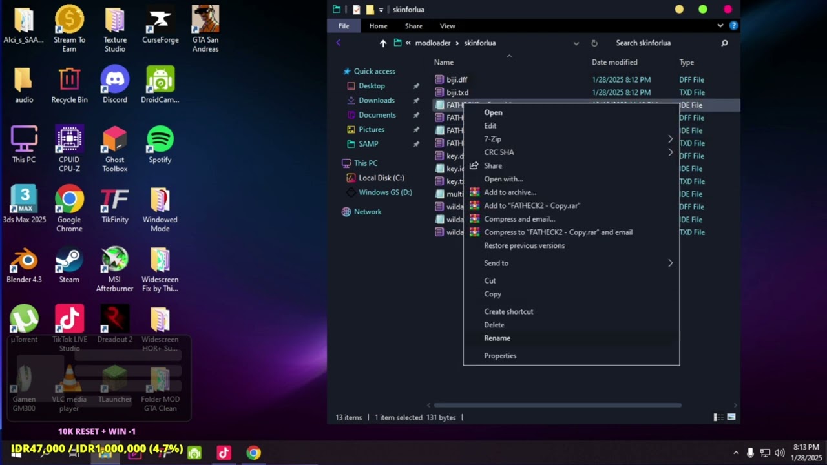Click the horizontal scrollbar in file list
Viewport: 827px width, 465px height.
557,406
